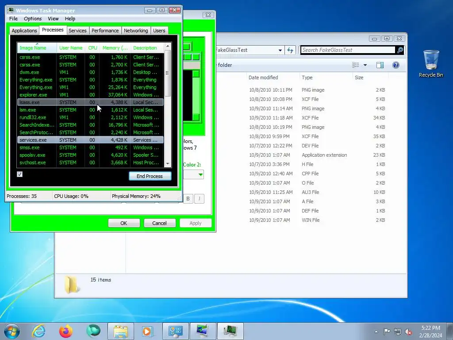Select the Recycle Bin desktop icon

click(x=431, y=64)
